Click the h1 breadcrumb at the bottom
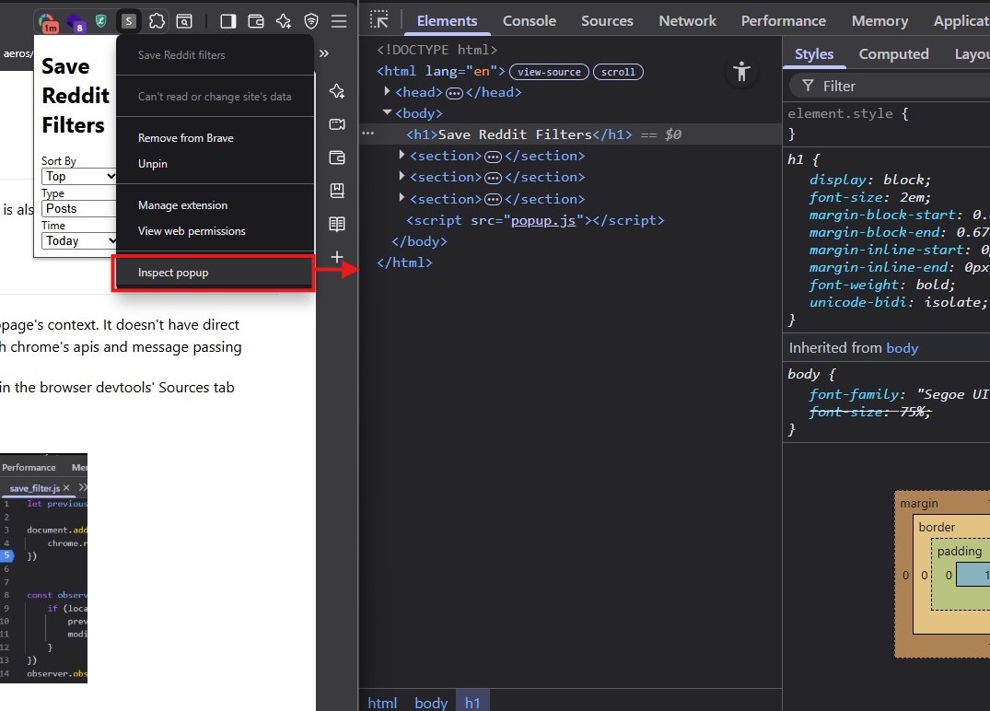The width and height of the screenshot is (990, 711). pyautogui.click(x=472, y=703)
